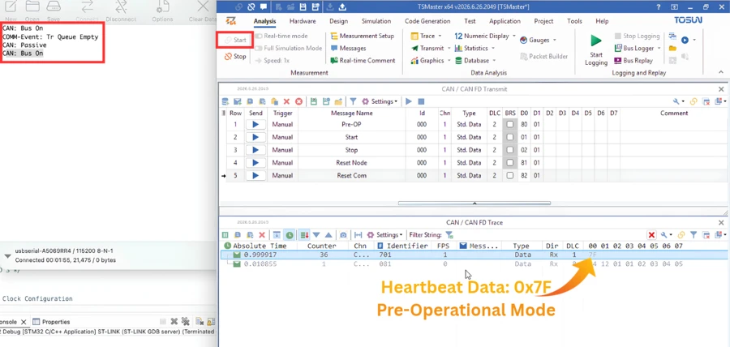The width and height of the screenshot is (730, 347).
Task: Toggle BRS checkbox for Pre-OP row
Action: 510,125
